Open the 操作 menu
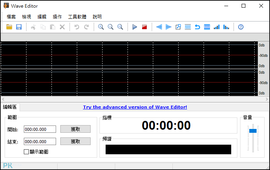The width and height of the screenshot is (270, 170). 57,17
